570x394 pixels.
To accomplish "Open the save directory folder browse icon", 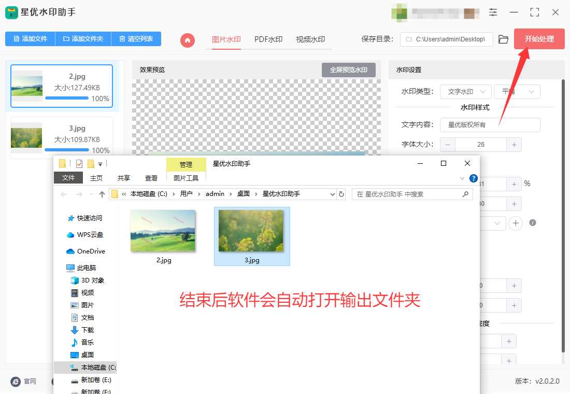I will 503,39.
